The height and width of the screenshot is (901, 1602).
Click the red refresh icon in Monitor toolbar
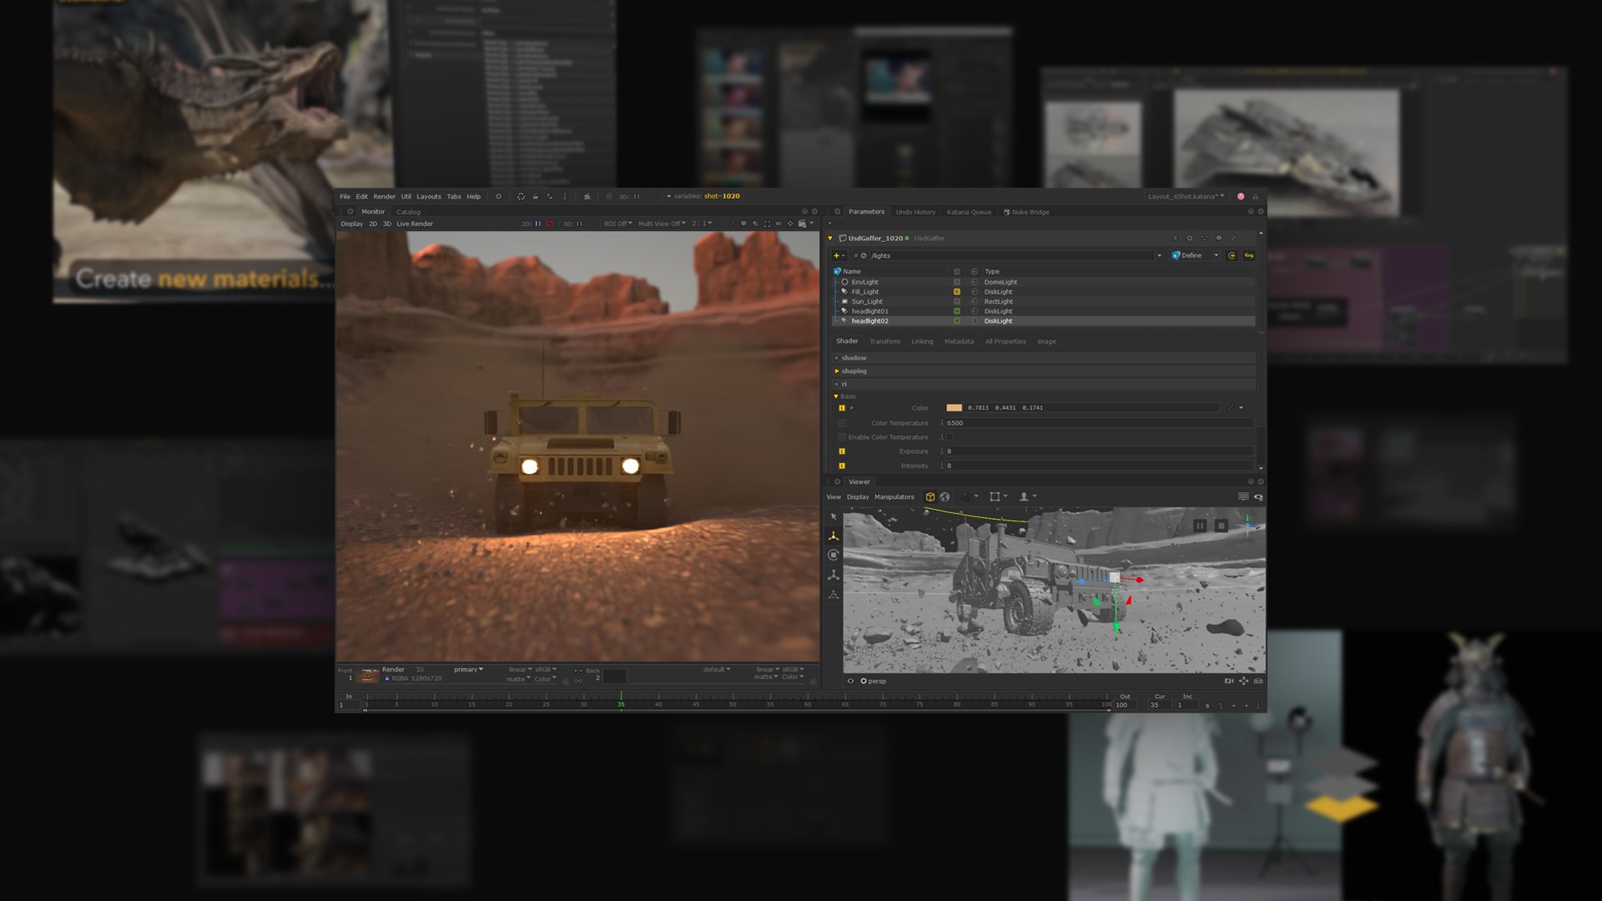549,224
